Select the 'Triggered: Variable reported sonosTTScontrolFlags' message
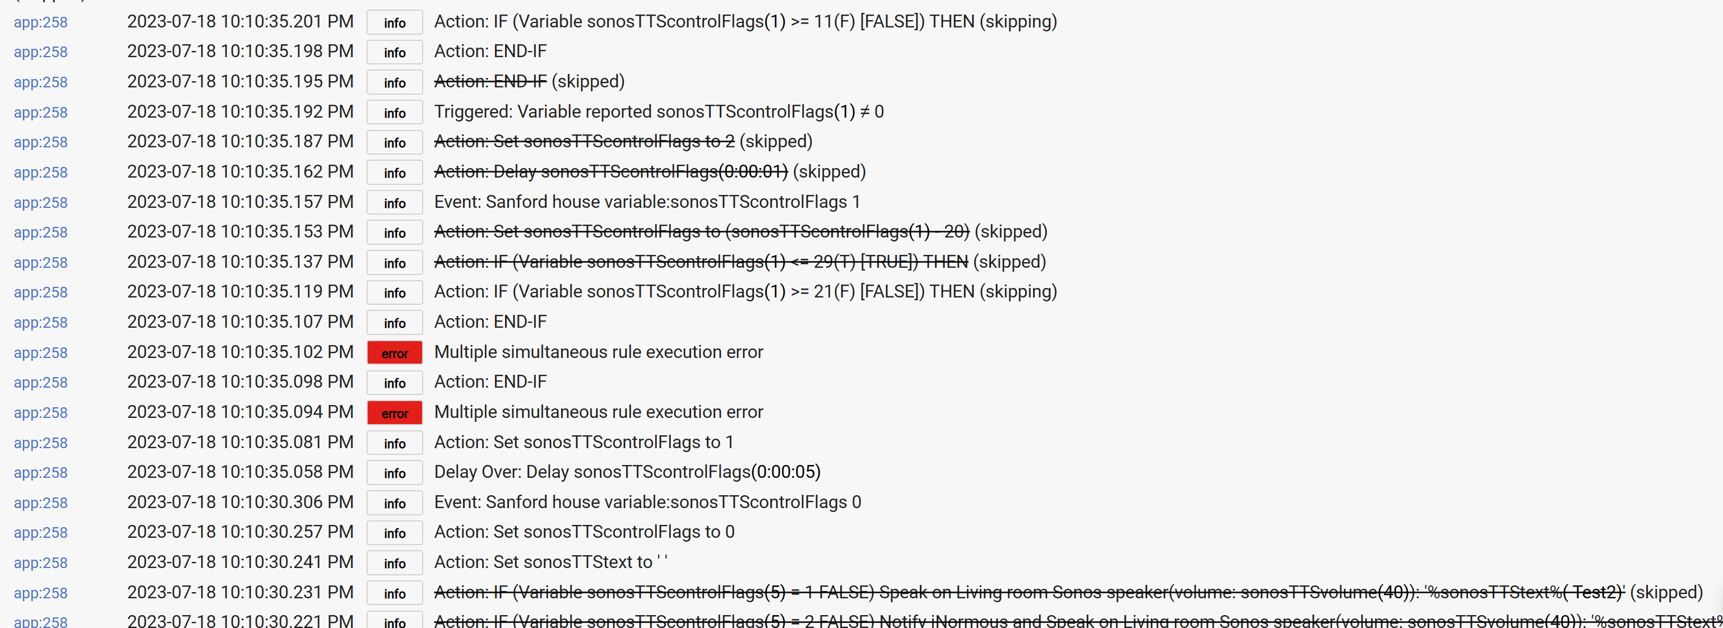 [658, 111]
